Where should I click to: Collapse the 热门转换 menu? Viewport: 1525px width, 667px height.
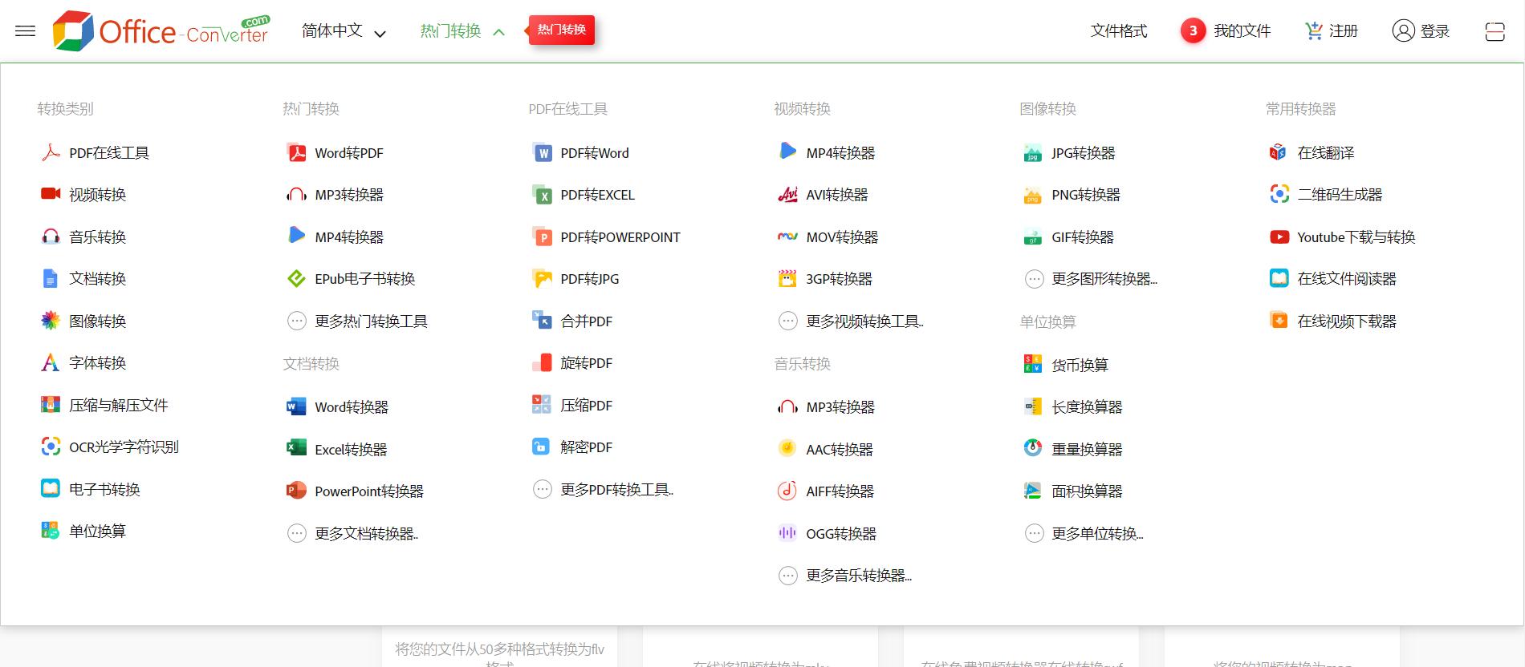[x=462, y=31]
